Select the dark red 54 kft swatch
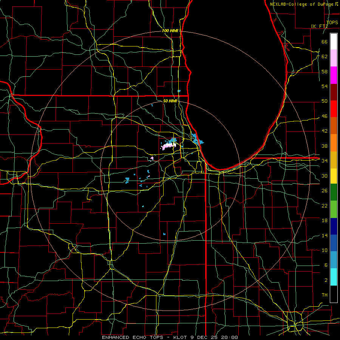The image size is (340, 340). point(334,92)
